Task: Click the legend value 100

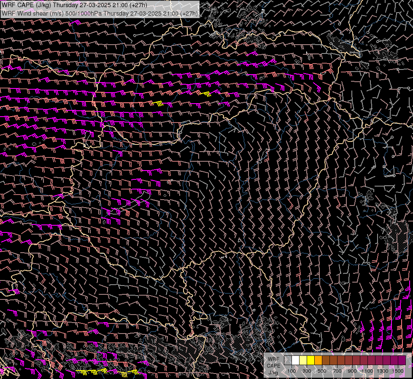Action: [292, 371]
